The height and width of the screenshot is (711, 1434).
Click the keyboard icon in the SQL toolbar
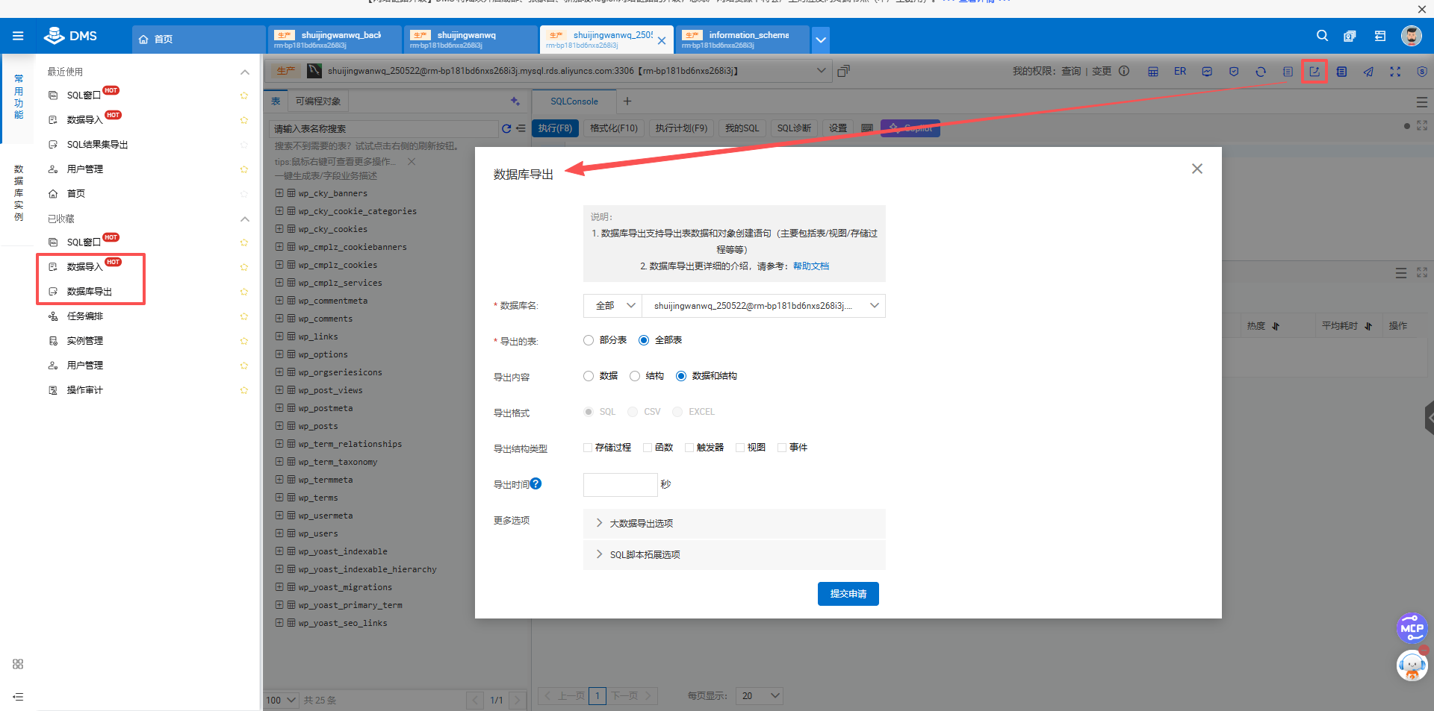click(867, 128)
